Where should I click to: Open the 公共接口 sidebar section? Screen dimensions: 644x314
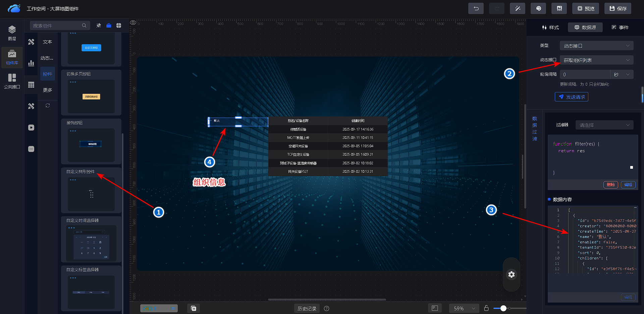(x=12, y=81)
